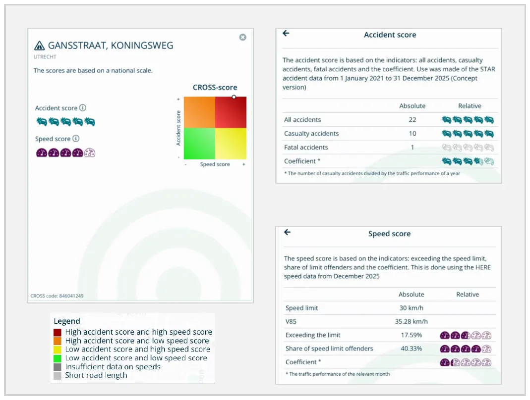Image resolution: width=530 pixels, height=400 pixels.
Task: Click the '17.59%' exceeding limit value
Action: (x=412, y=335)
